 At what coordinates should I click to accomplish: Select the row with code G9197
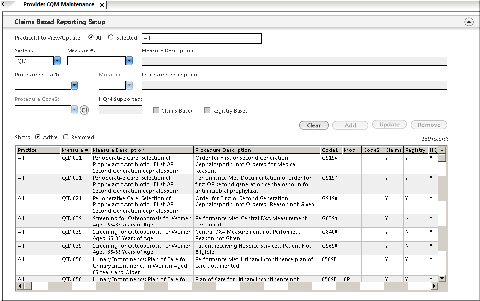click(227, 184)
